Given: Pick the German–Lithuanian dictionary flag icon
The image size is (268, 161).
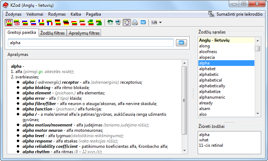Looking at the screenshot, I should coord(58,22).
